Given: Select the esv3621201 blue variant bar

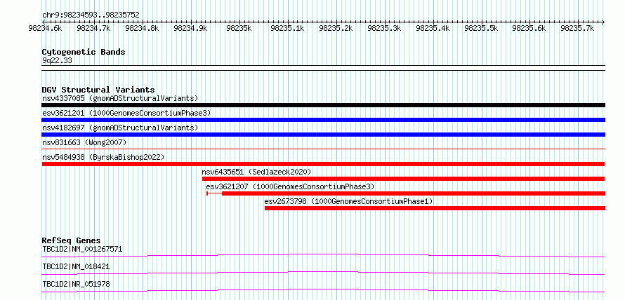Looking at the screenshot, I should (x=323, y=120).
